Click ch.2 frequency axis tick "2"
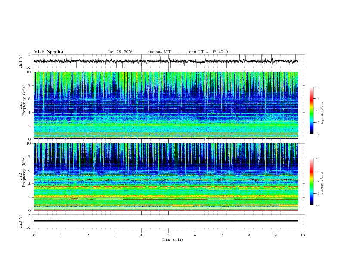This screenshot has width=341, height=264. (x=30, y=197)
